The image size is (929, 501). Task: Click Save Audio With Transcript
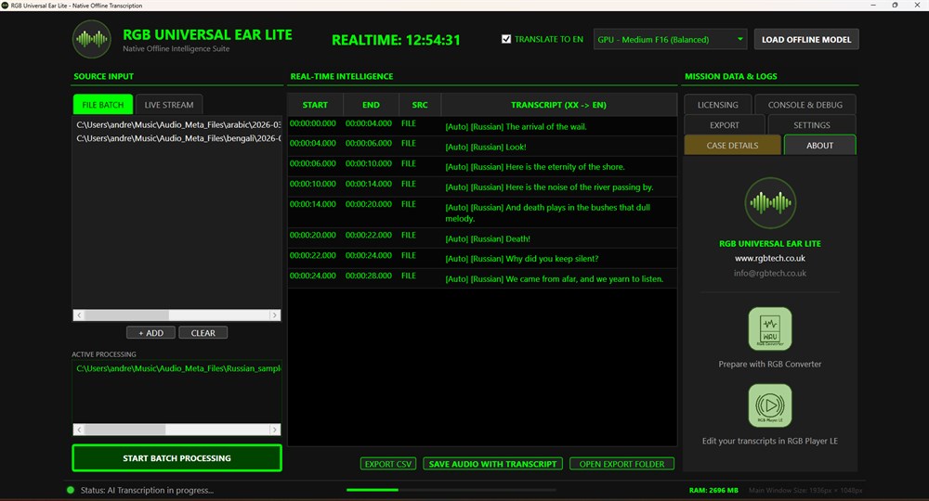(x=492, y=464)
